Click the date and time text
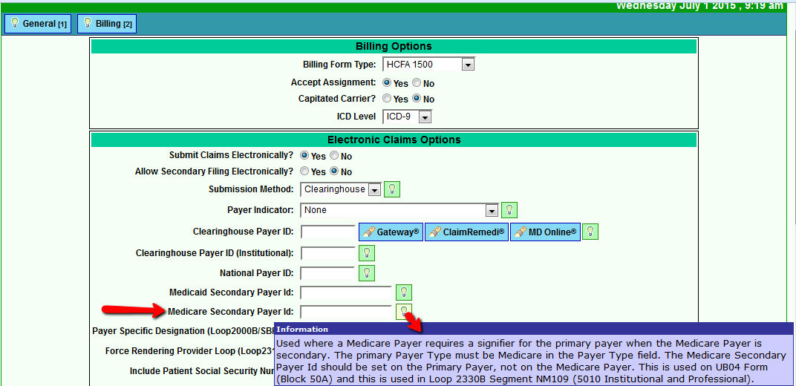Viewport: 796px width, 386px height. [x=699, y=6]
